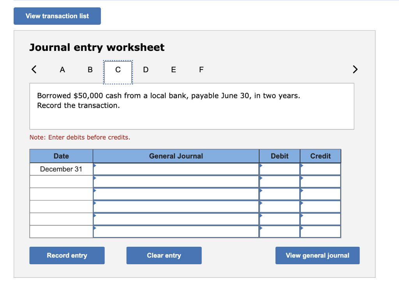Select transaction tab B
Image resolution: width=399 pixels, height=293 pixels.
pyautogui.click(x=90, y=70)
